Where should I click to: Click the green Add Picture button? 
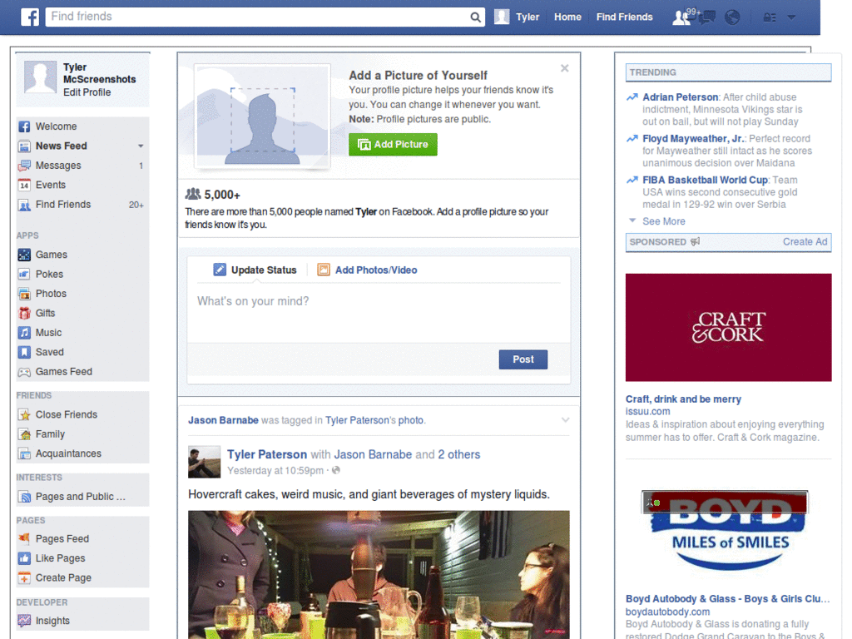click(x=393, y=145)
